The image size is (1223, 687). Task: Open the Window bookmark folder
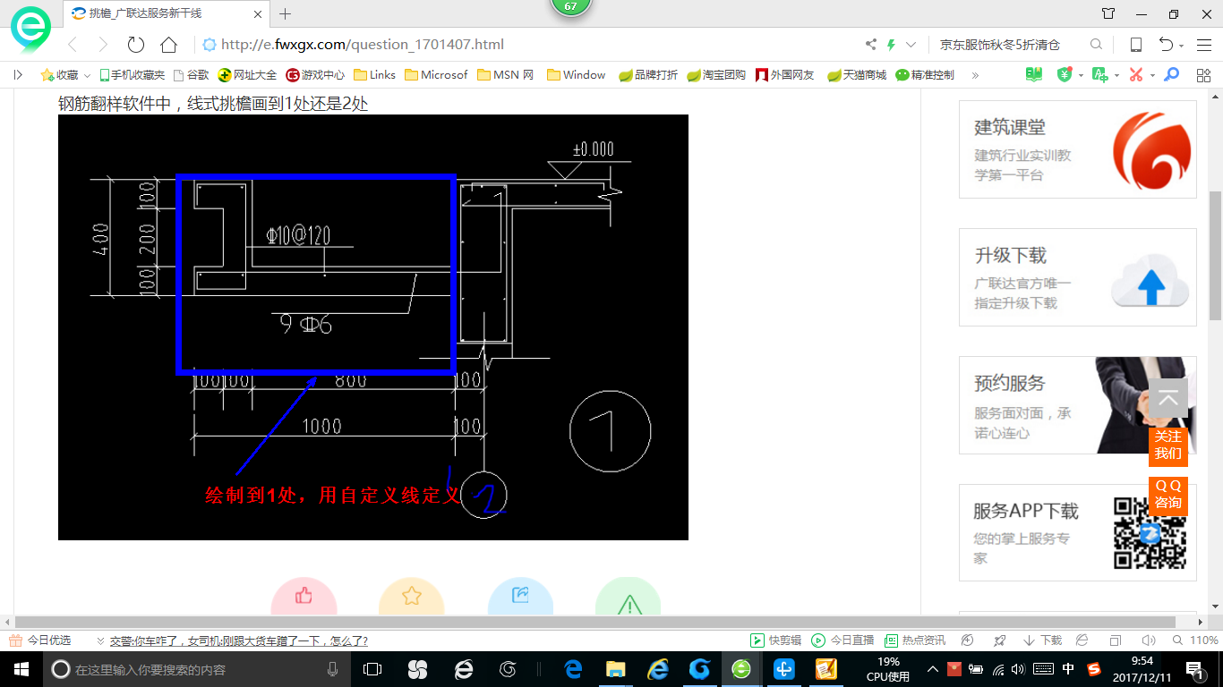click(576, 75)
